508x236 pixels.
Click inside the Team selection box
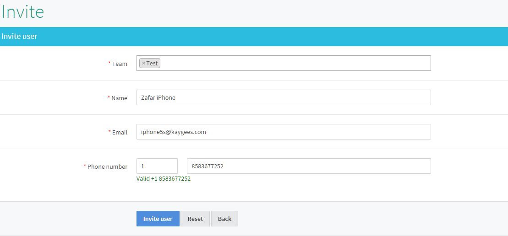click(284, 63)
